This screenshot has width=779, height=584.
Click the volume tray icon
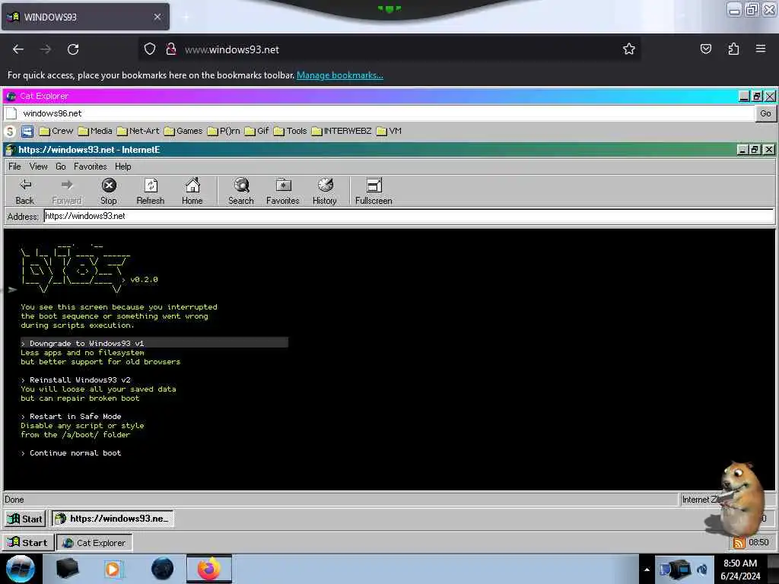point(702,570)
